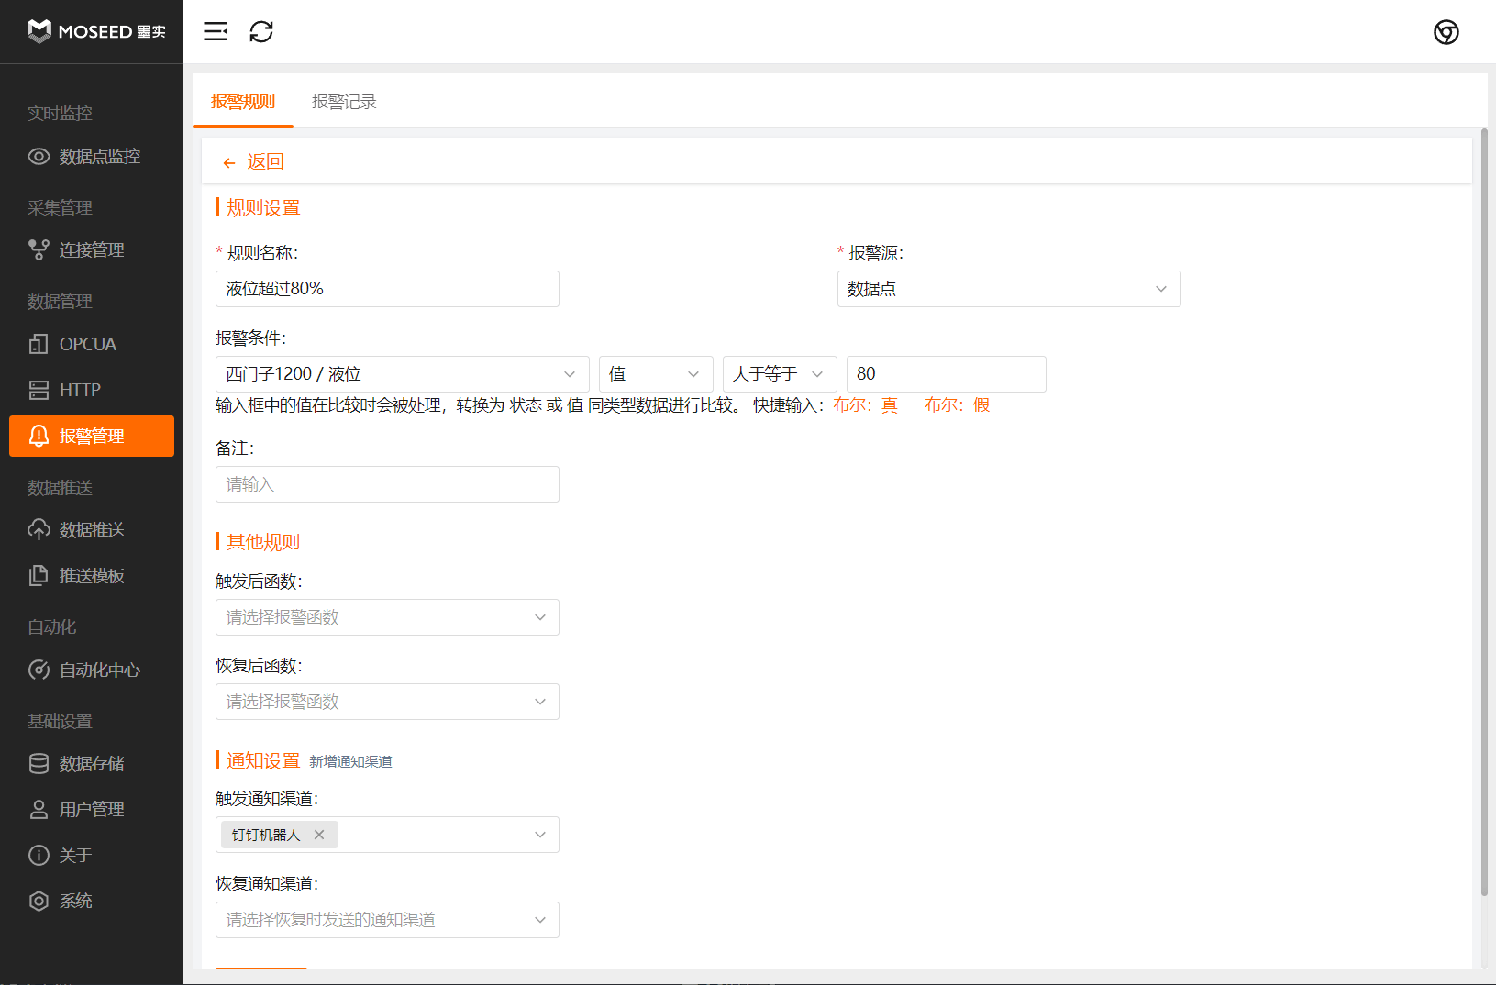Open 自动化中心 menu item

click(x=92, y=670)
